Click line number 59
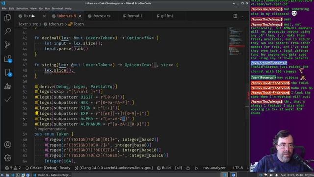The height and width of the screenshot is (177, 314). click(x=25, y=134)
